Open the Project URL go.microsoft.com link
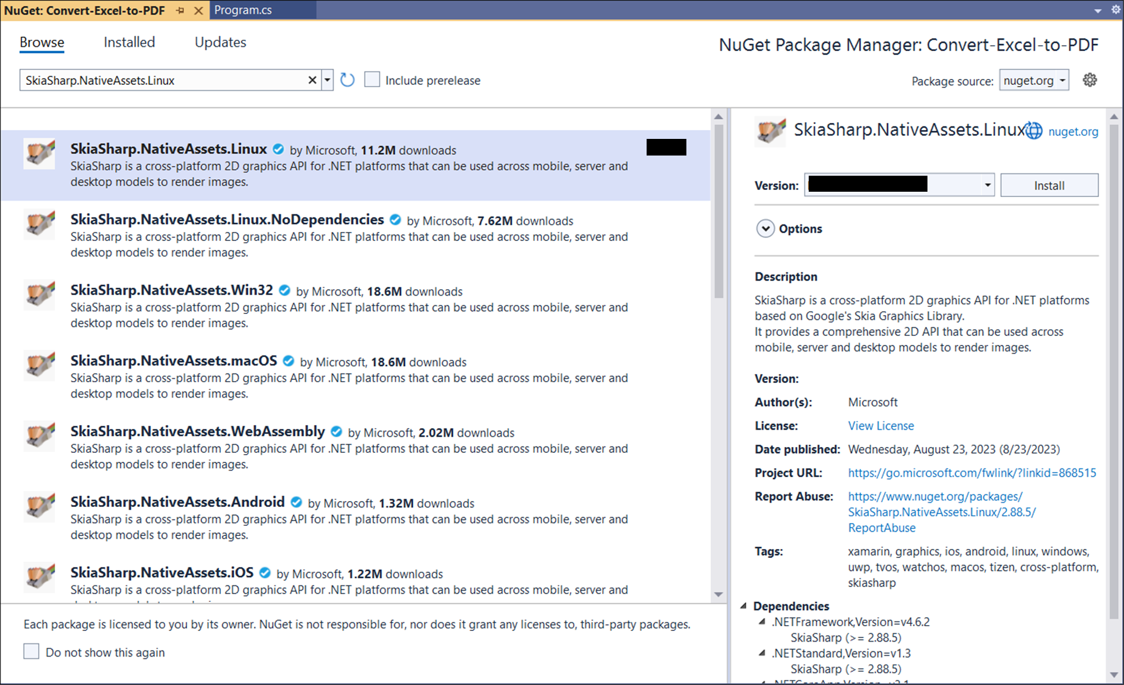The height and width of the screenshot is (685, 1124). point(972,473)
